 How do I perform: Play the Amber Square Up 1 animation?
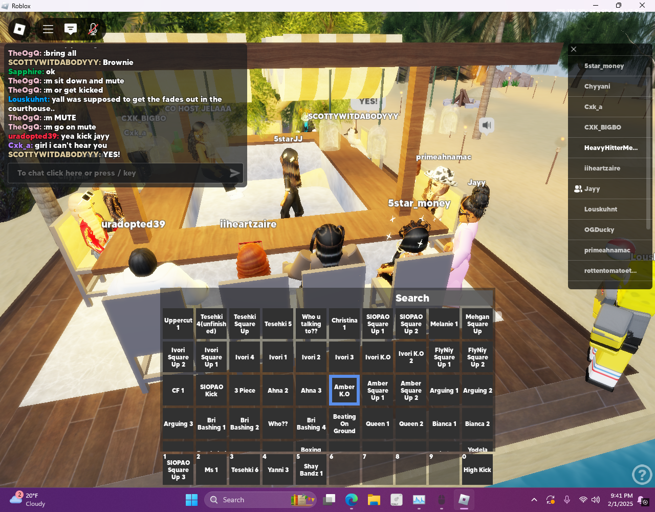point(378,390)
